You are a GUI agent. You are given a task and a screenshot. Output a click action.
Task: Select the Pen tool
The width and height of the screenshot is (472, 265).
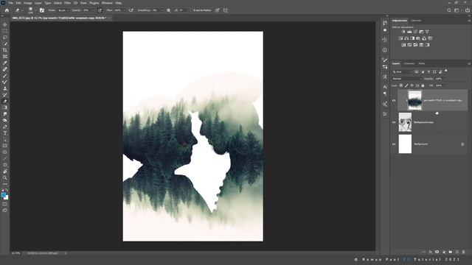[x=5, y=127]
